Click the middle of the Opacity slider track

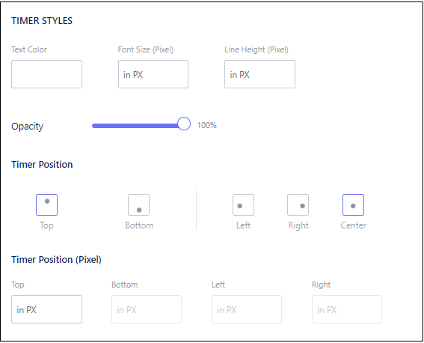point(138,126)
